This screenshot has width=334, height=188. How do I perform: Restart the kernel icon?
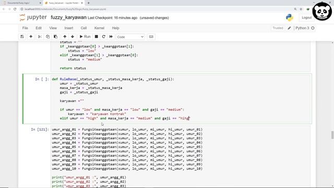(x=103, y=37)
